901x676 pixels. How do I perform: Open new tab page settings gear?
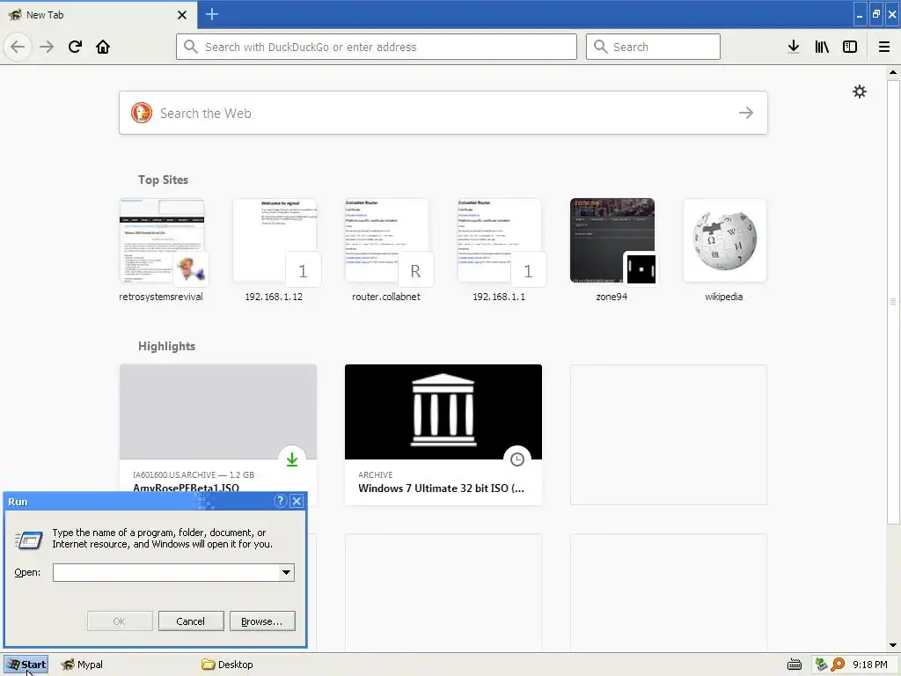point(859,92)
